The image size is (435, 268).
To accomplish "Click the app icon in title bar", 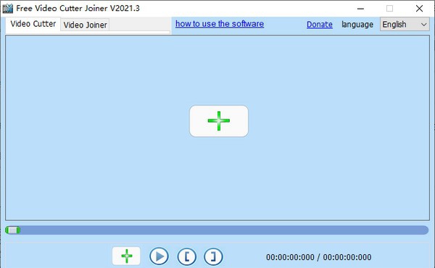I will [x=7, y=9].
